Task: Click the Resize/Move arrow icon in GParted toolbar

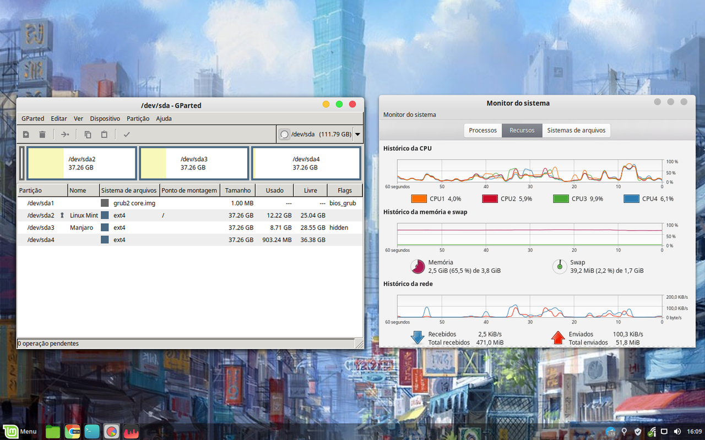Action: tap(65, 134)
